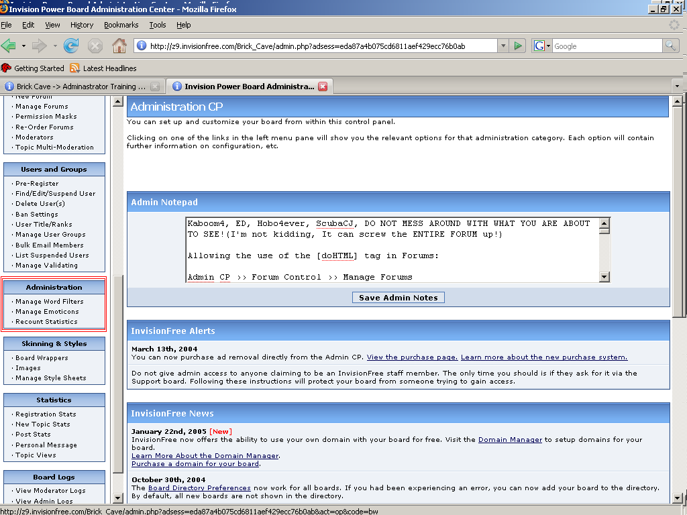Open Manage Word Filters link
The width and height of the screenshot is (687, 515).
(x=50, y=301)
